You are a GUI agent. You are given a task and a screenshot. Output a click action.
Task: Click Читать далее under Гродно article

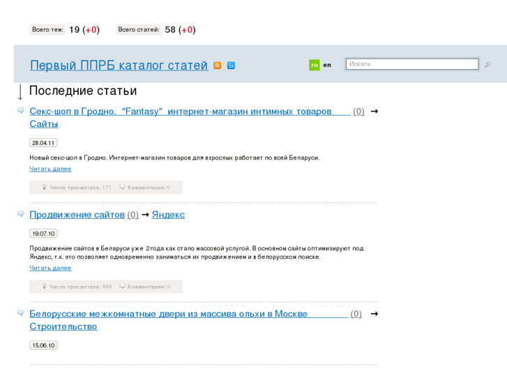click(50, 169)
